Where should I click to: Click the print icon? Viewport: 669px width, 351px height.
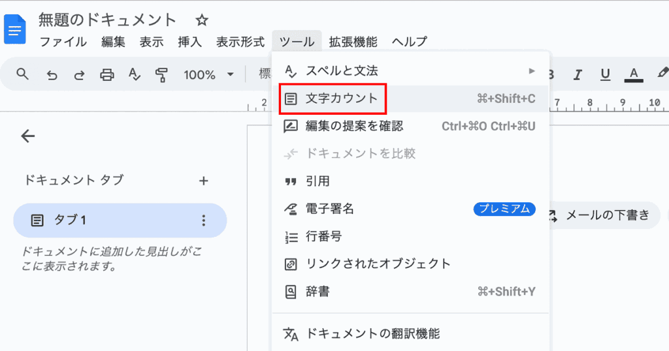tap(106, 75)
